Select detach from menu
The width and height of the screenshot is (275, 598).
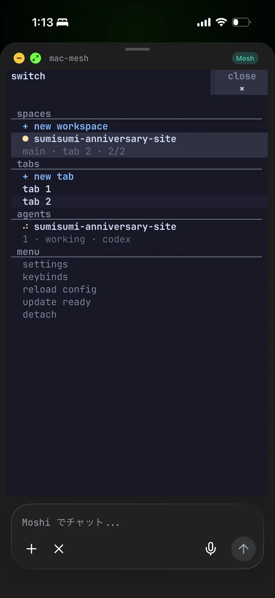(39, 315)
